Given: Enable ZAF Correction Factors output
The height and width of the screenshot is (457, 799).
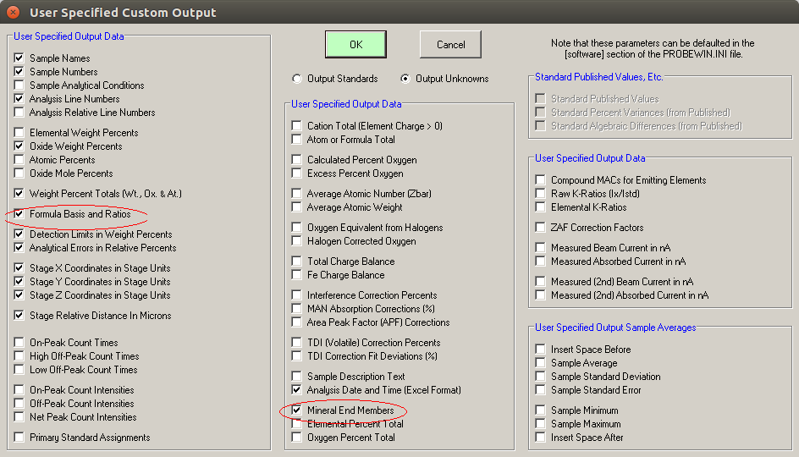Looking at the screenshot, I should (541, 228).
